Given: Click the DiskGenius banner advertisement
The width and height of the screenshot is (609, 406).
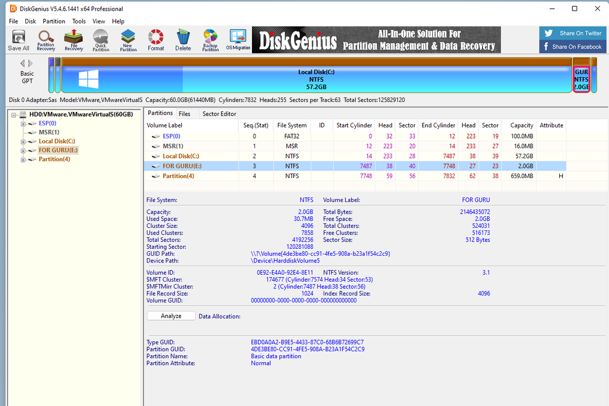Looking at the screenshot, I should click(376, 40).
